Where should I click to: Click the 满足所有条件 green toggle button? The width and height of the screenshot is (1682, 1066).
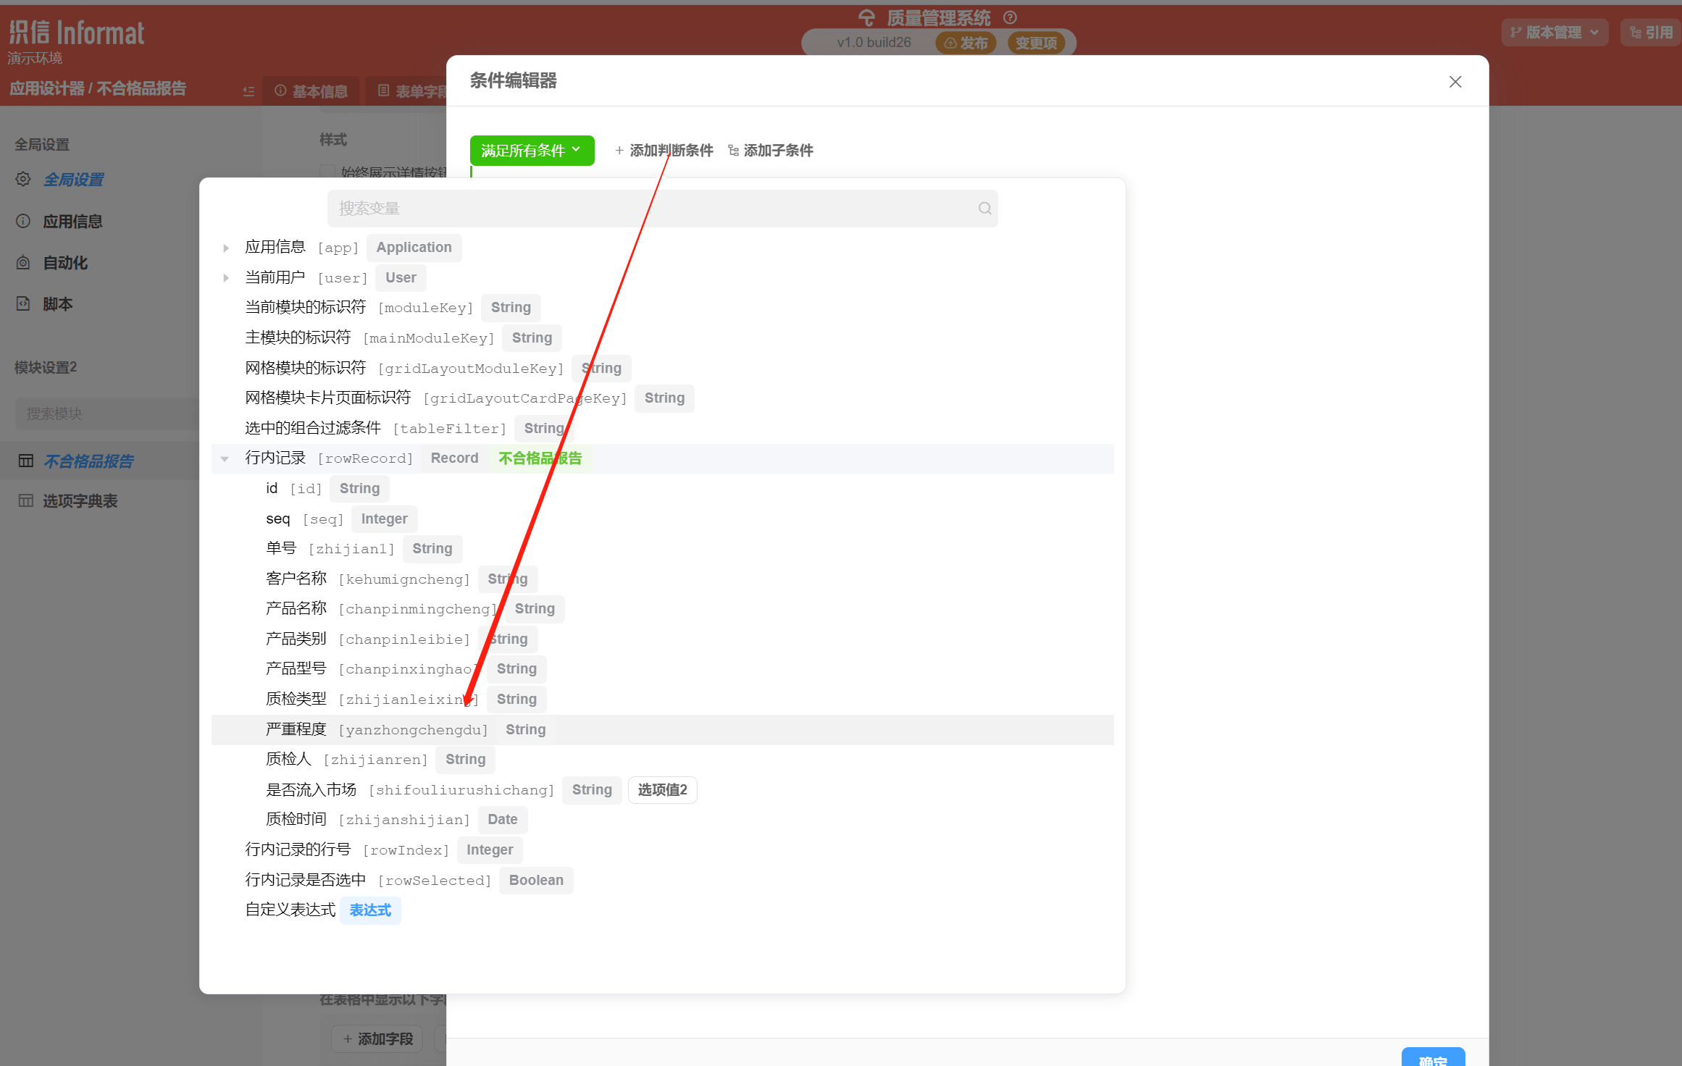coord(530,149)
